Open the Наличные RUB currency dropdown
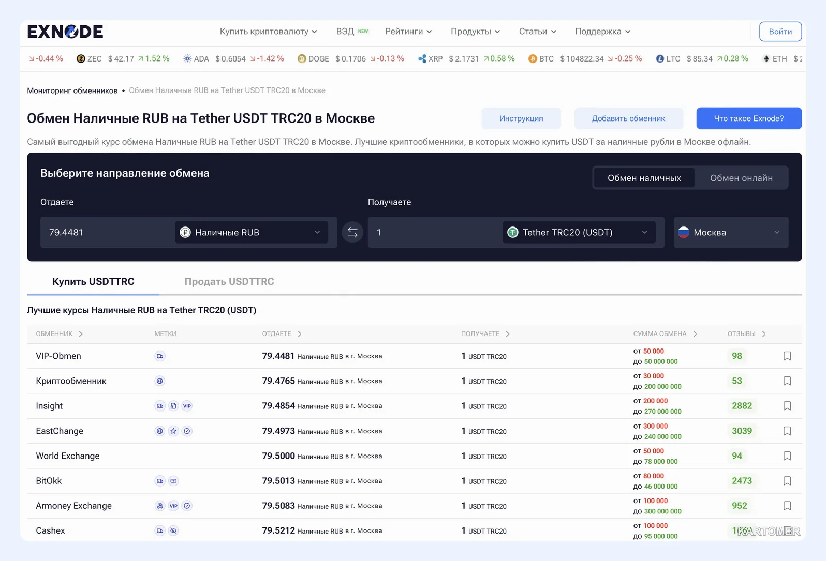 pyautogui.click(x=252, y=232)
